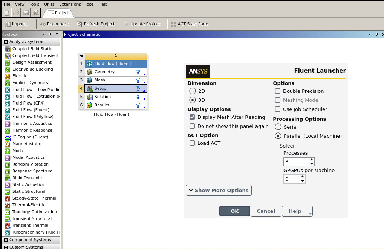Open ACT Start Page

tap(189, 24)
